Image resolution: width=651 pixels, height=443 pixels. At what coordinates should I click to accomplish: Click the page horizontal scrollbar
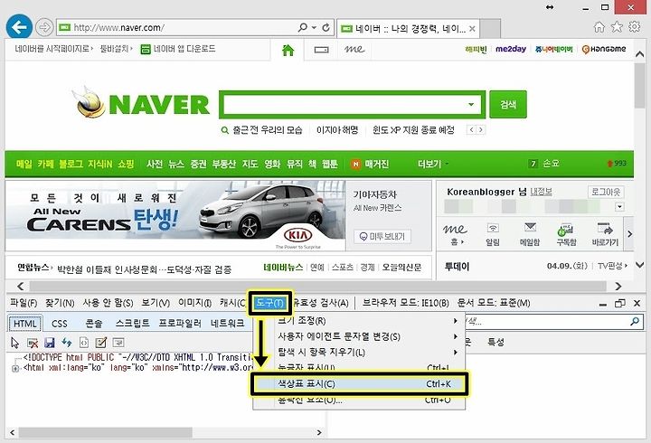(x=319, y=286)
